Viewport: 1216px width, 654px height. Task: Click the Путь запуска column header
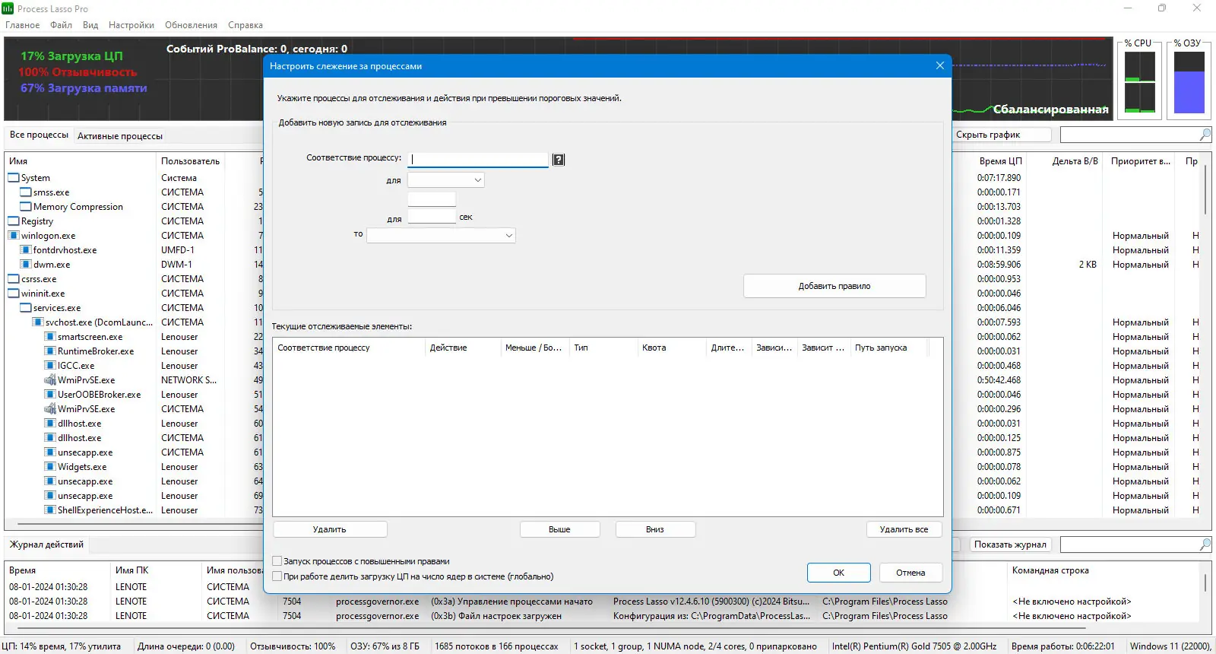pyautogui.click(x=889, y=348)
